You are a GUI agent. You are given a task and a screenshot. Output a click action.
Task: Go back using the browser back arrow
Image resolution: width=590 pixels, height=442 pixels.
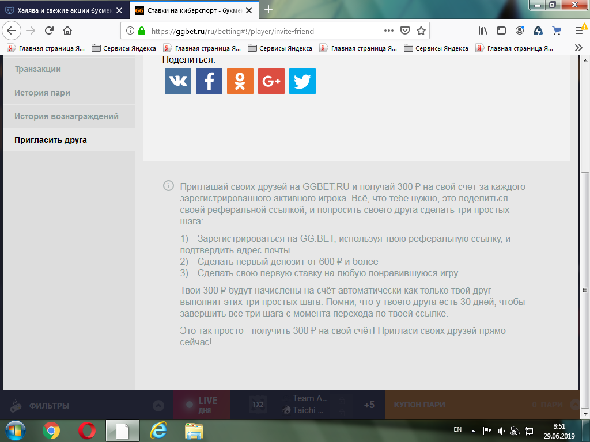coord(12,31)
